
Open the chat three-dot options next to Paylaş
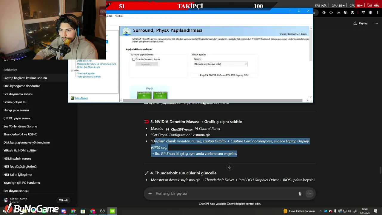click(376, 23)
